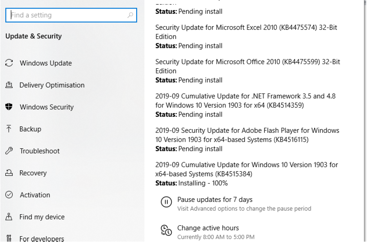The image size is (367, 242).
Task: Click 'Currently 8:00 AM to 5:00 PM' text
Action: (216, 237)
